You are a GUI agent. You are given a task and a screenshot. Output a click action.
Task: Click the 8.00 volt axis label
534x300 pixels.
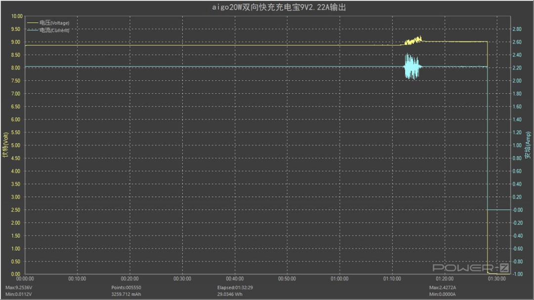[16, 68]
